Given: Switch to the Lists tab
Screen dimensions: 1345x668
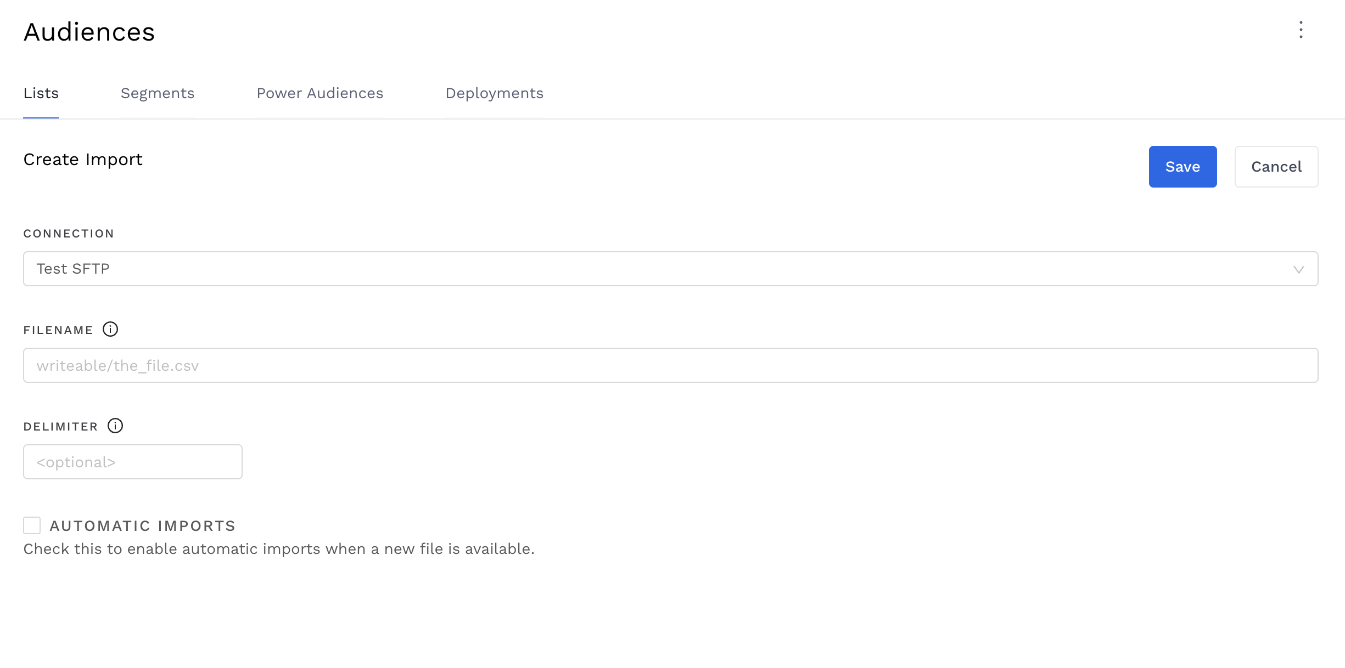Looking at the screenshot, I should click(x=41, y=93).
